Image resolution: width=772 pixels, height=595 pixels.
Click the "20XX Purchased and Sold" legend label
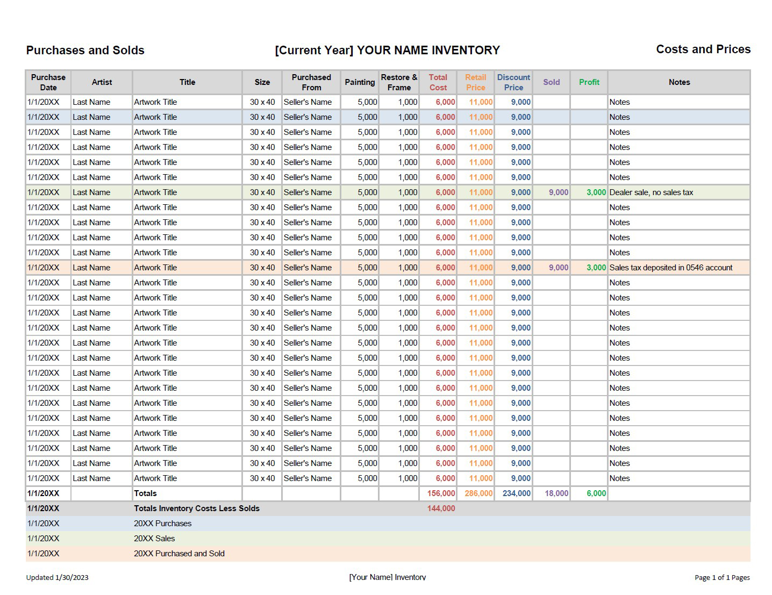coord(179,554)
